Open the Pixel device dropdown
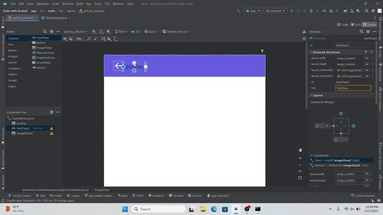Viewport: 383px width, 215px height. (121, 32)
